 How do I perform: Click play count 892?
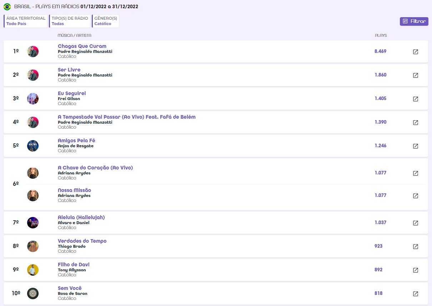pos(378,270)
